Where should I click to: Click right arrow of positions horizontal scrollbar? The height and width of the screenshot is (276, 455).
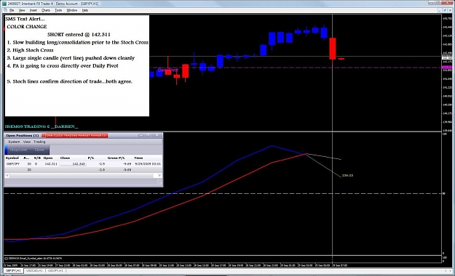[x=159, y=176]
